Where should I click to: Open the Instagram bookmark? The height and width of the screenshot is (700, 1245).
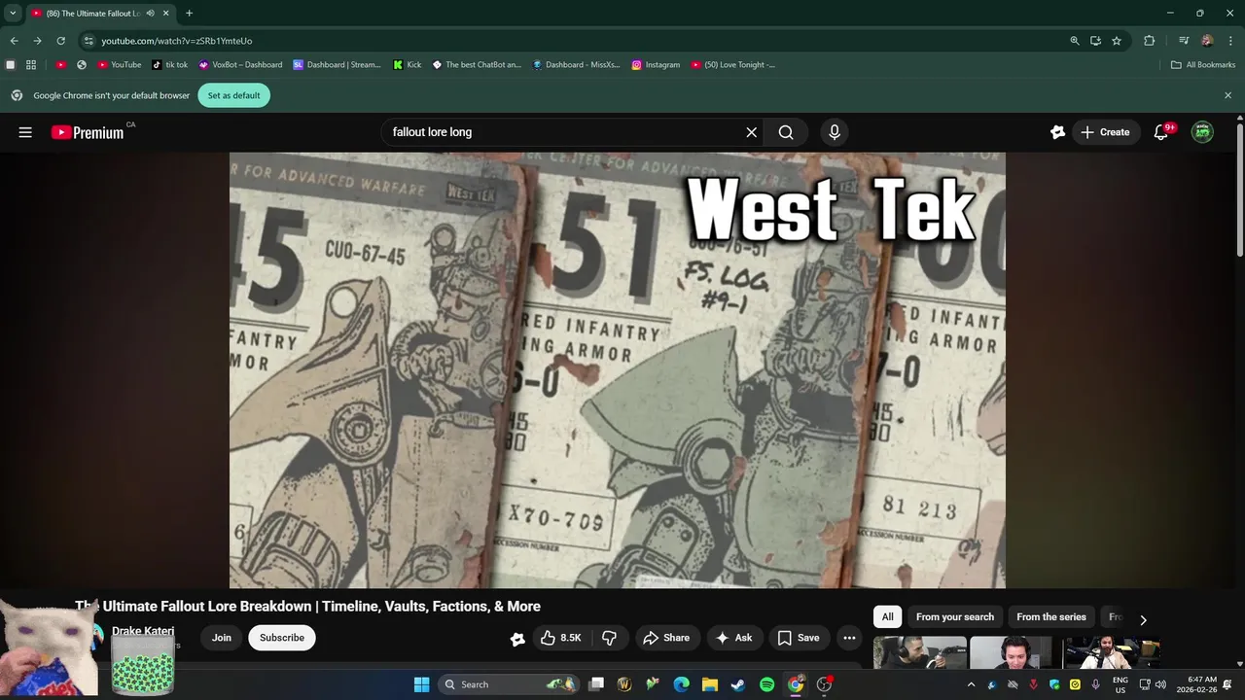(656, 65)
